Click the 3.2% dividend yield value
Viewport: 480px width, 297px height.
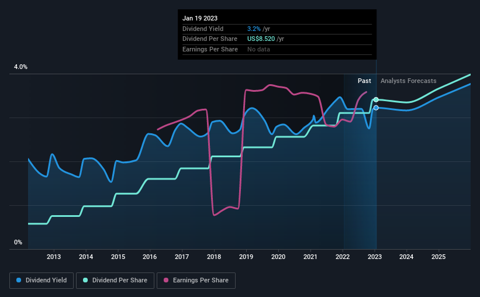click(x=254, y=29)
